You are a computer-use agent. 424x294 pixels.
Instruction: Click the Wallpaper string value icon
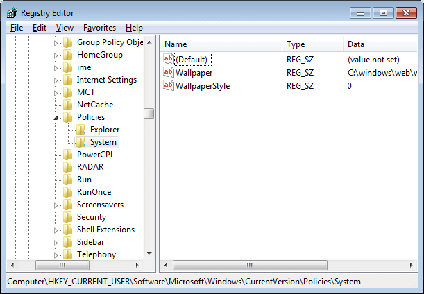(169, 73)
